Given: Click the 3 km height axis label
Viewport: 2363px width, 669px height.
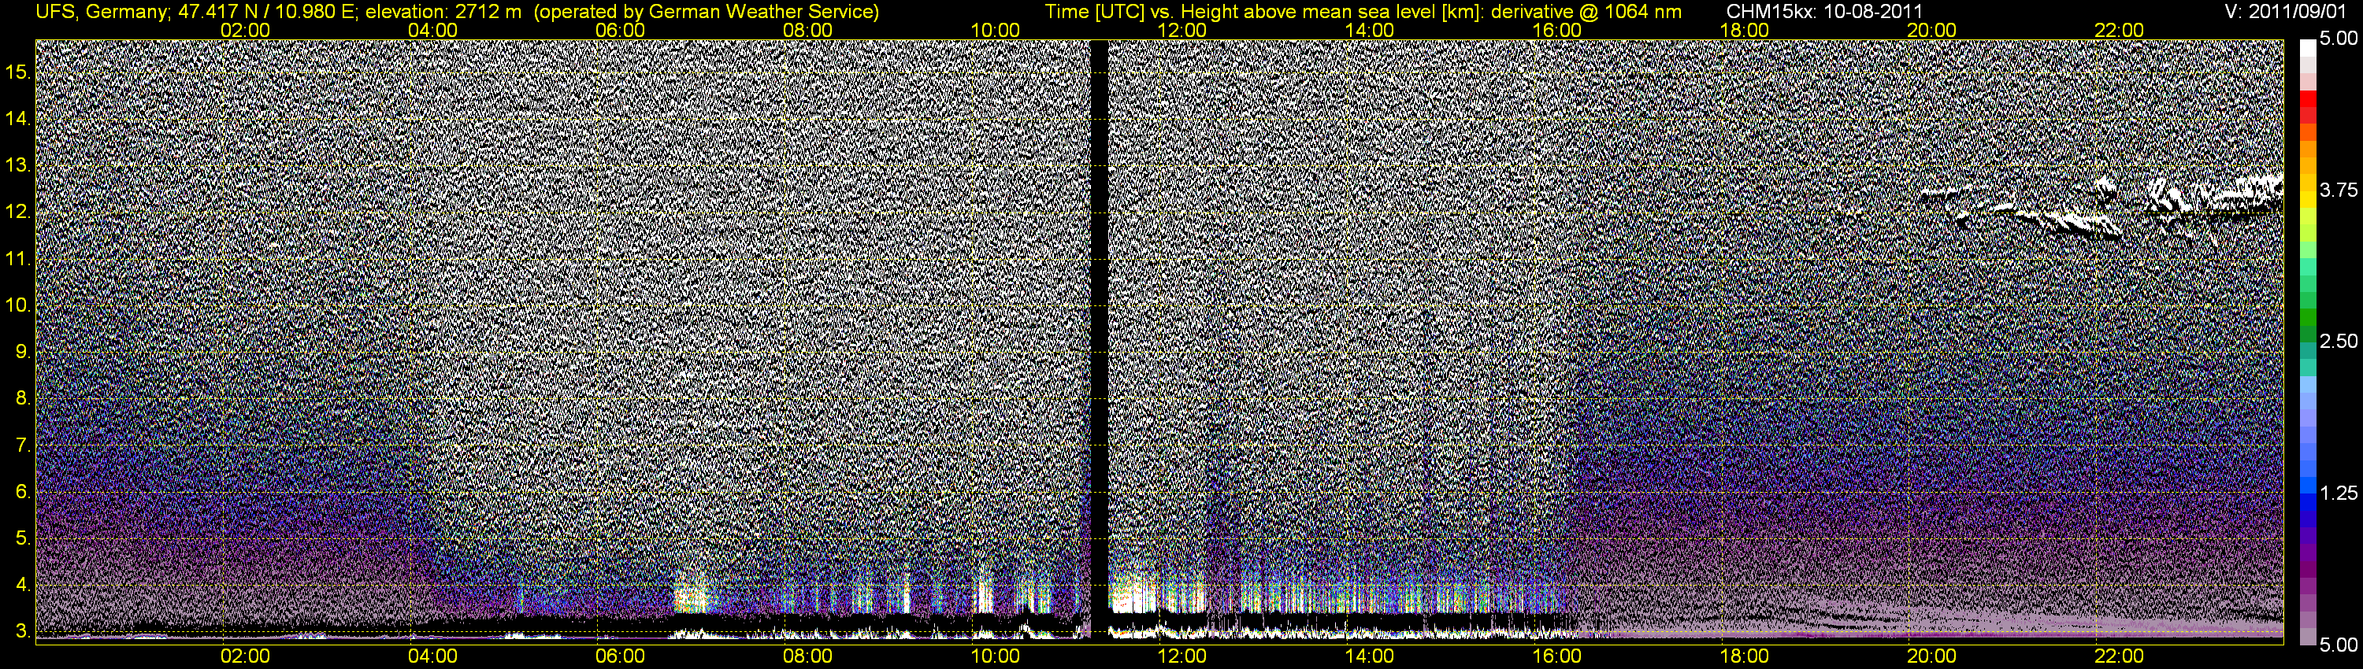Looking at the screenshot, I should pos(23,632).
